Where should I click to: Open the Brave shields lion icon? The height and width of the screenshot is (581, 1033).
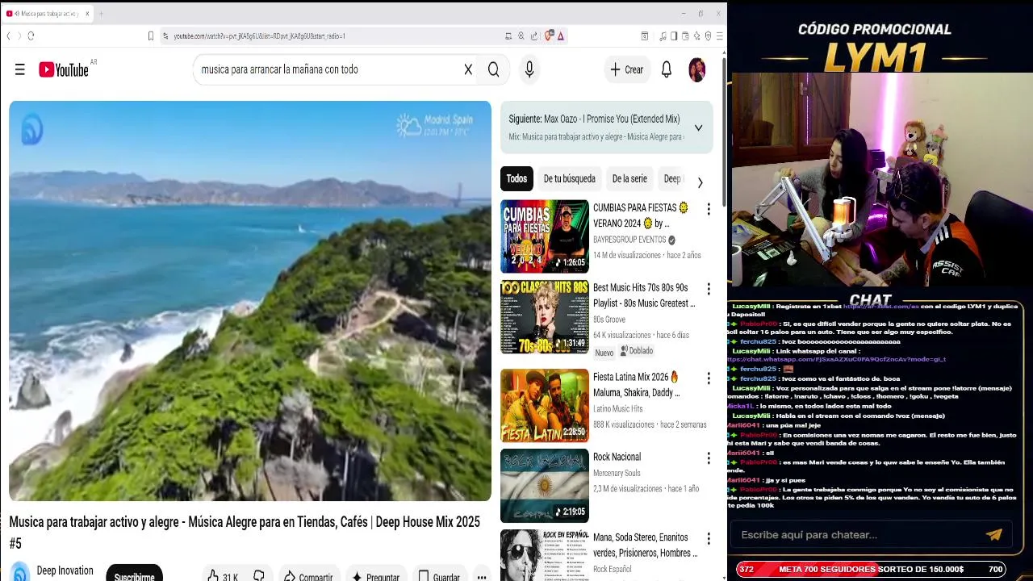tap(549, 36)
